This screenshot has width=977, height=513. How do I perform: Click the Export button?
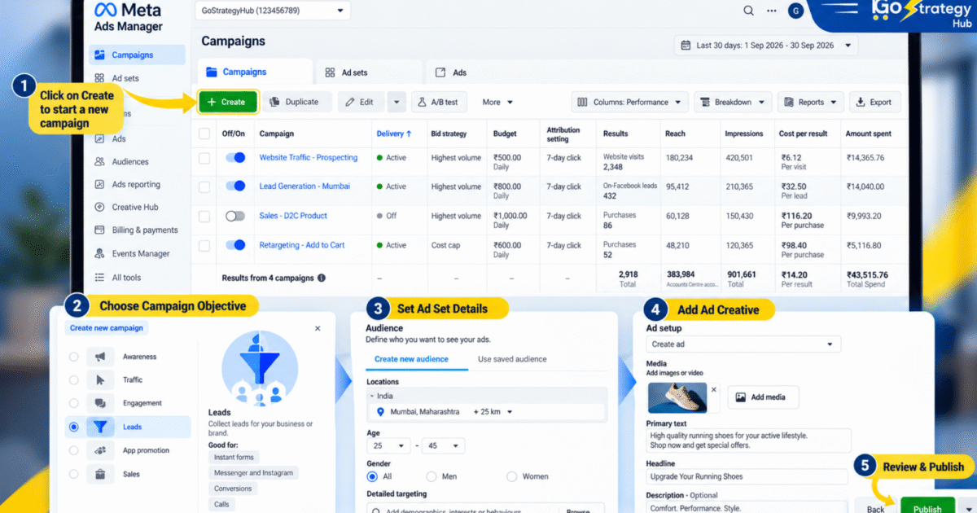click(874, 102)
